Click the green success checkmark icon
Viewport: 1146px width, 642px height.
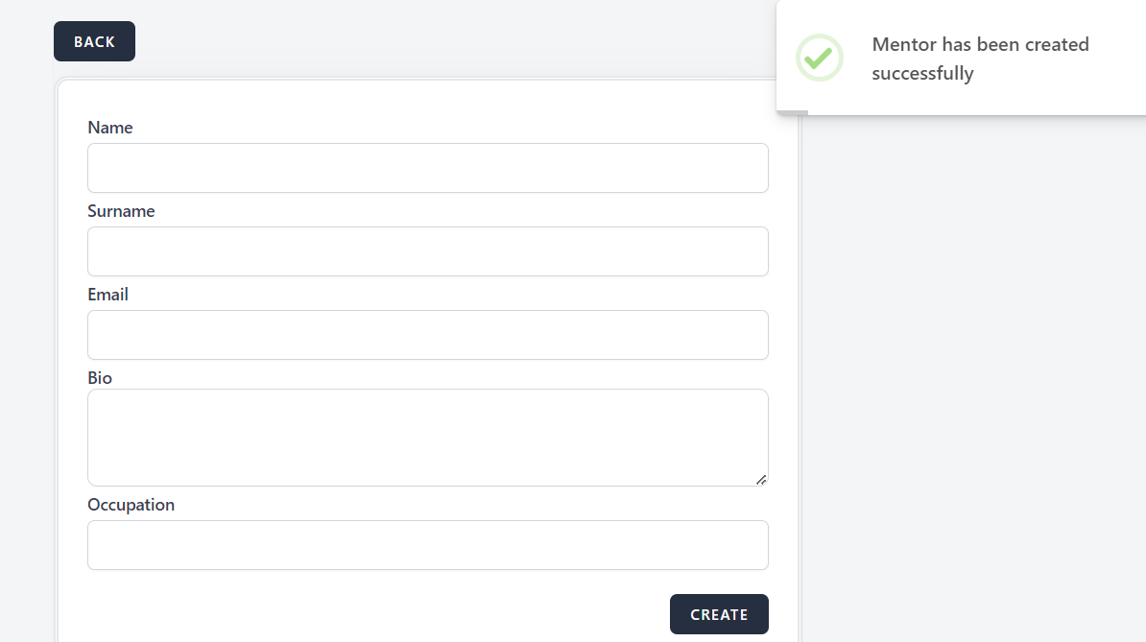coord(819,58)
